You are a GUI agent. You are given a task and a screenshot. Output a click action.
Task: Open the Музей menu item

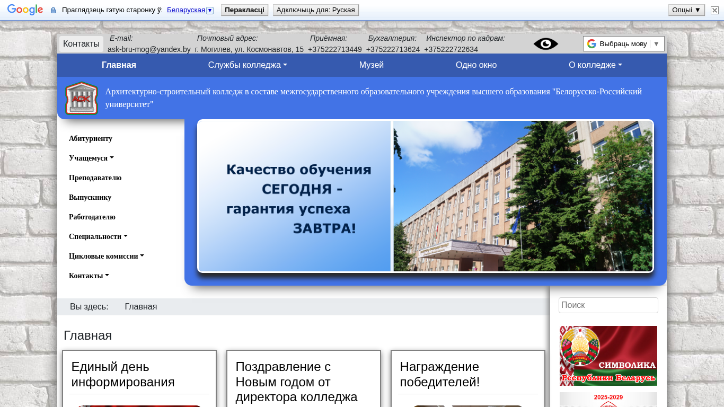(372, 65)
